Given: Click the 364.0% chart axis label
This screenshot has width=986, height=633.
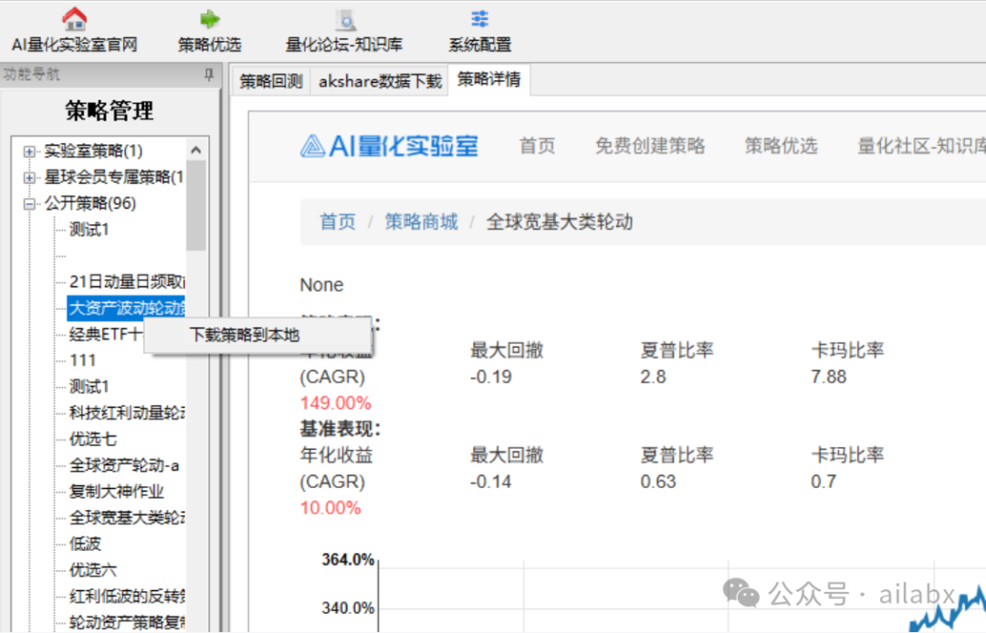Looking at the screenshot, I should click(x=348, y=559).
